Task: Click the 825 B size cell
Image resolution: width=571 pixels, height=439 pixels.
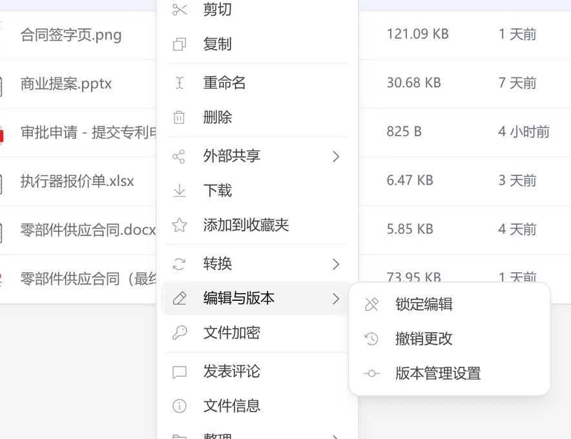Action: click(404, 132)
